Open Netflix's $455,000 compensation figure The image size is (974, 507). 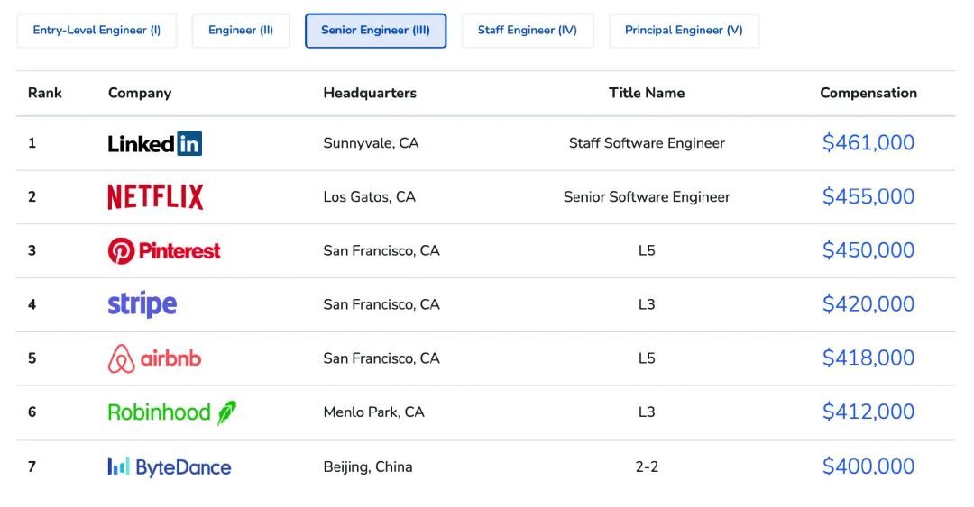click(x=868, y=197)
